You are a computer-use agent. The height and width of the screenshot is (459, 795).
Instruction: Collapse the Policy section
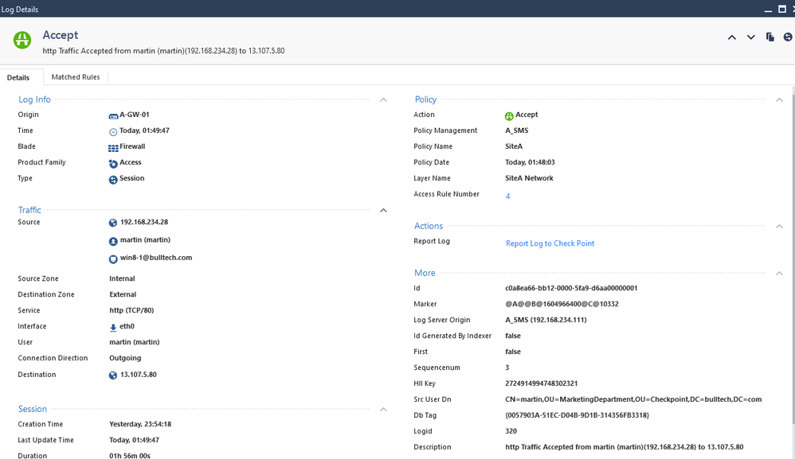[x=779, y=100]
